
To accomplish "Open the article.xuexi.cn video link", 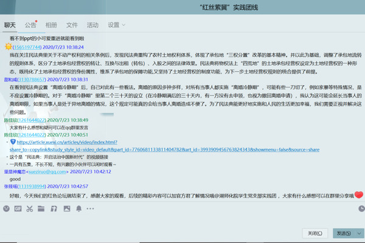I will click(66, 142).
